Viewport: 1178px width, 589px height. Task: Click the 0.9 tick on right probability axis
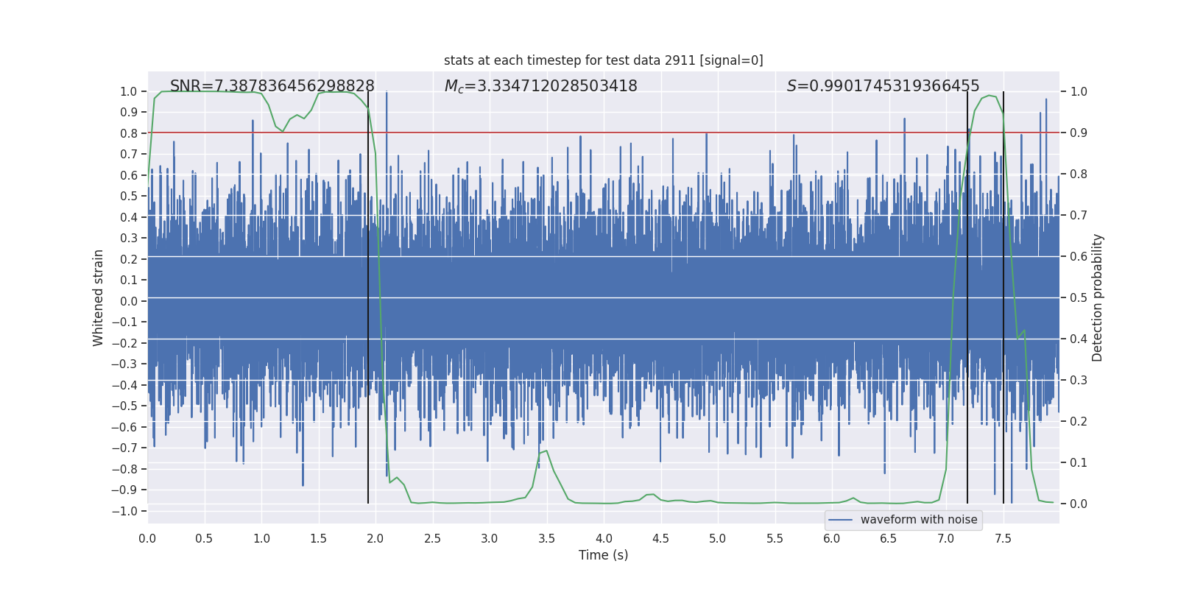point(1079,133)
